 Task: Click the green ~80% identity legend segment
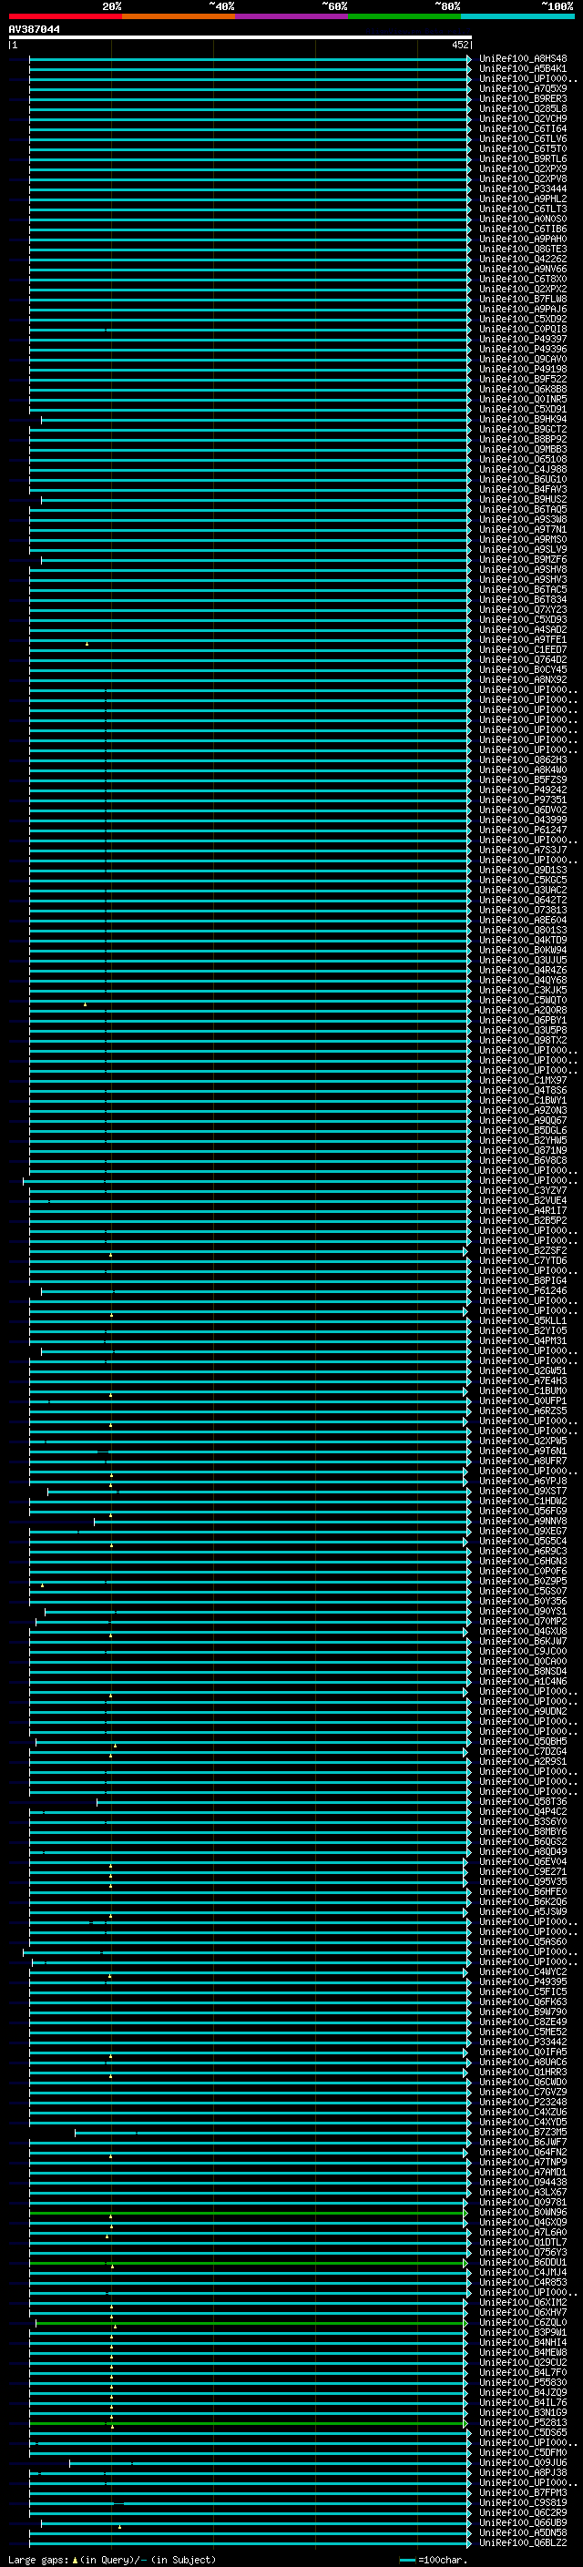pos(404,16)
